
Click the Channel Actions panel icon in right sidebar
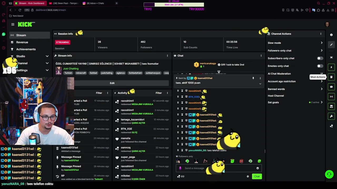tap(331, 106)
